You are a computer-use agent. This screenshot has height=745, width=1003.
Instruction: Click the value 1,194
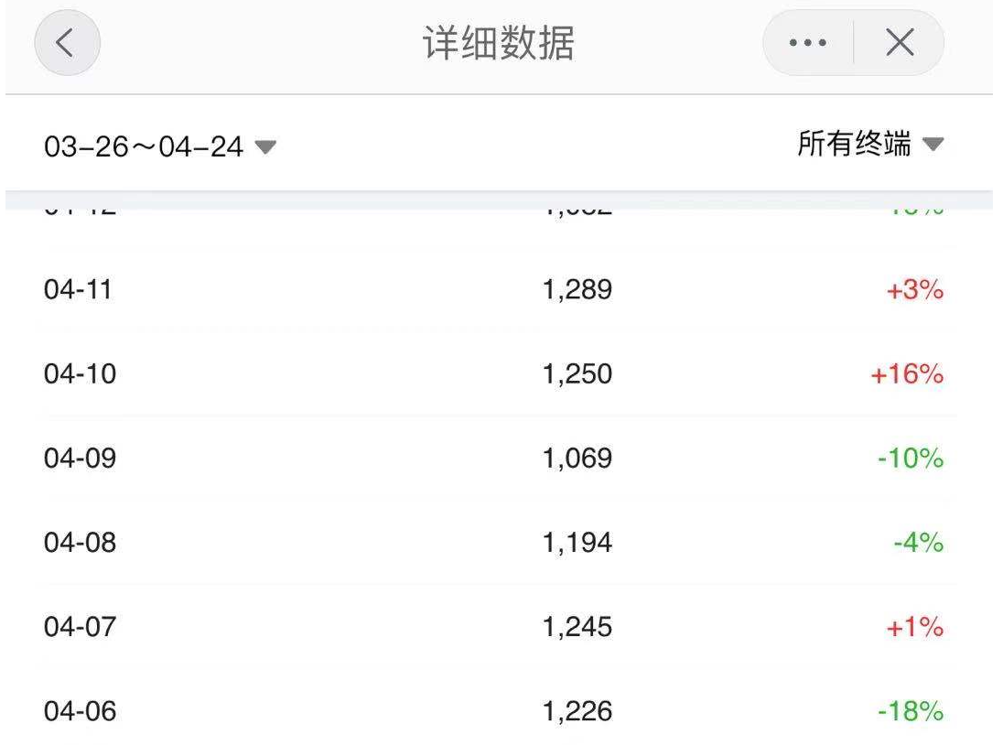click(577, 543)
